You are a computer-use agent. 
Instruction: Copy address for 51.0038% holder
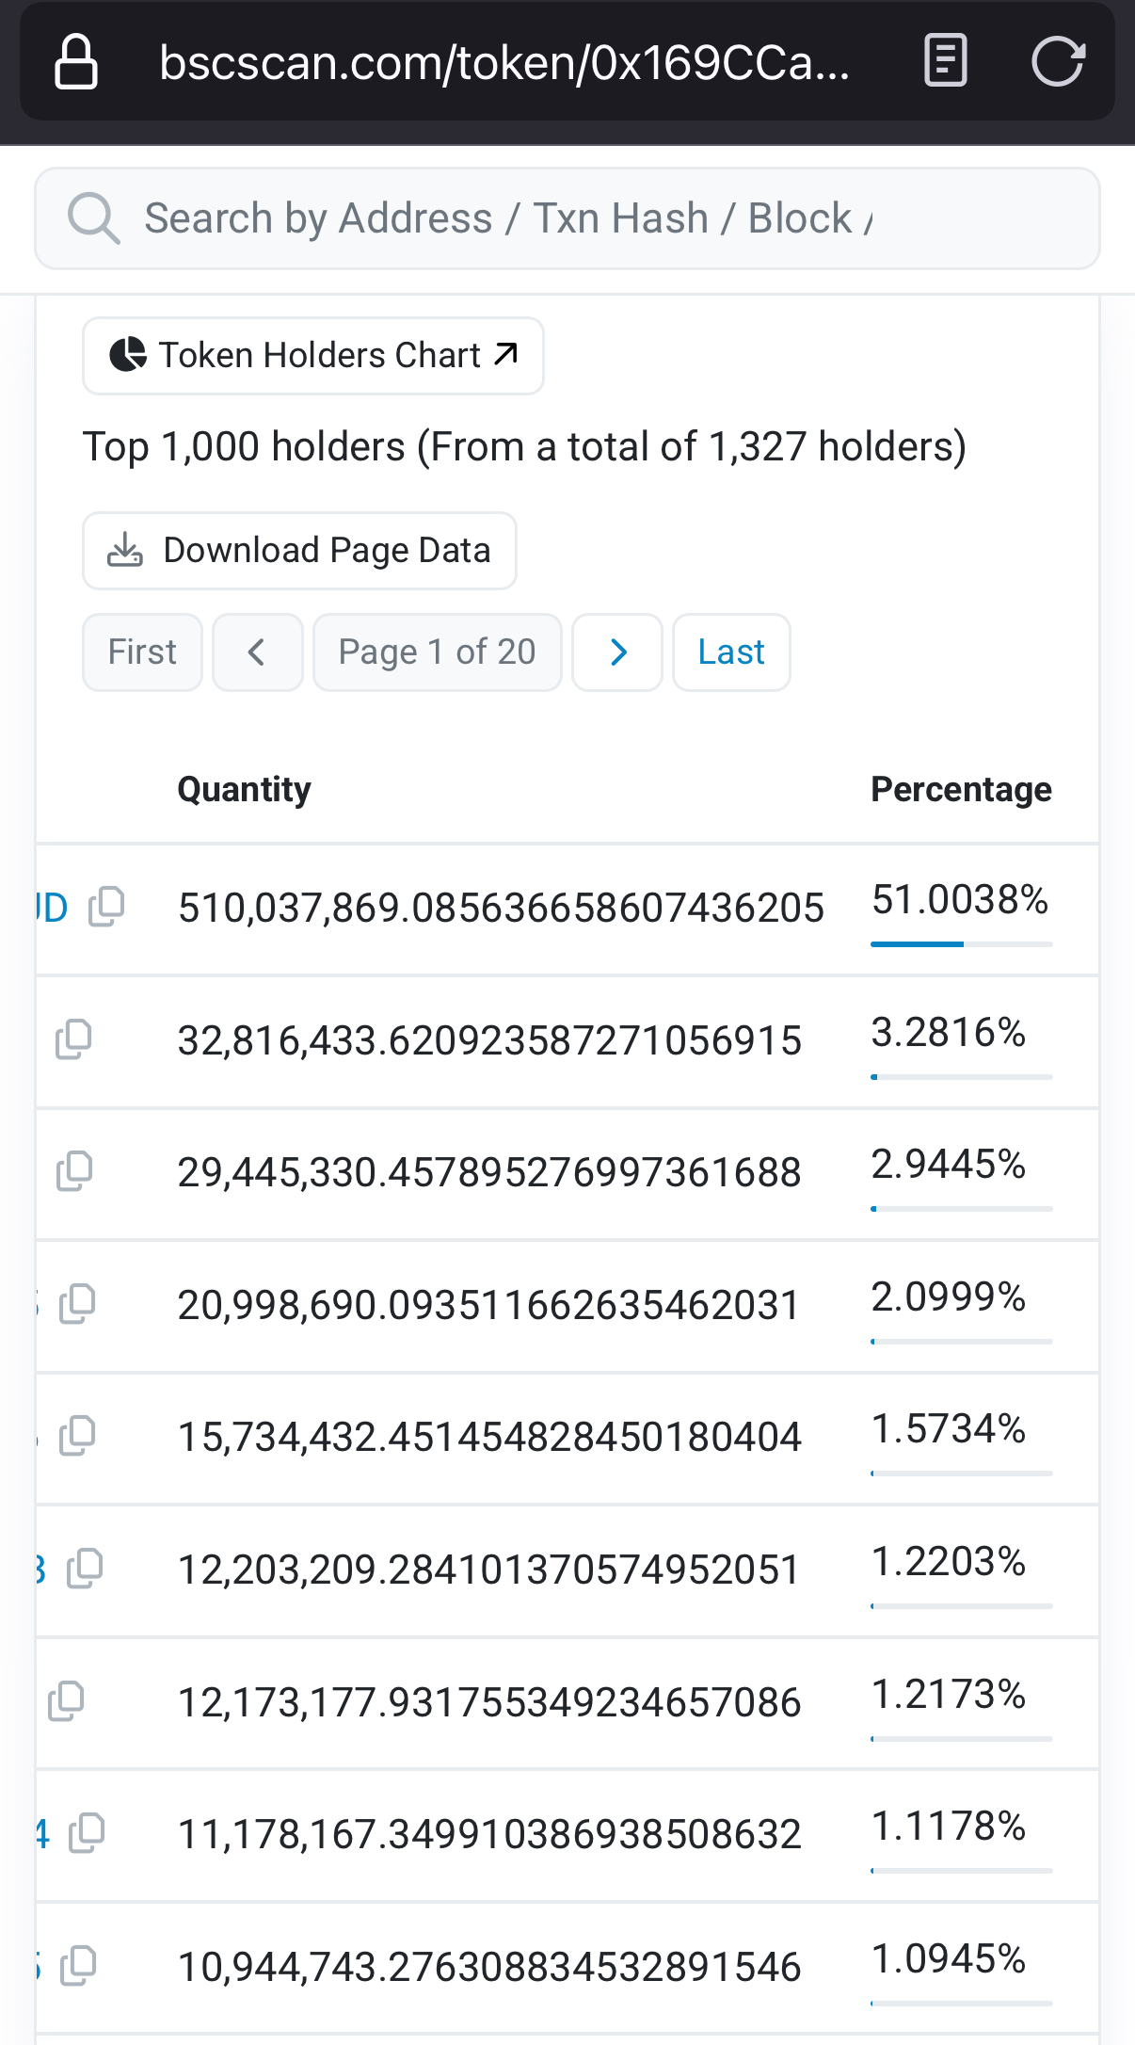(106, 907)
